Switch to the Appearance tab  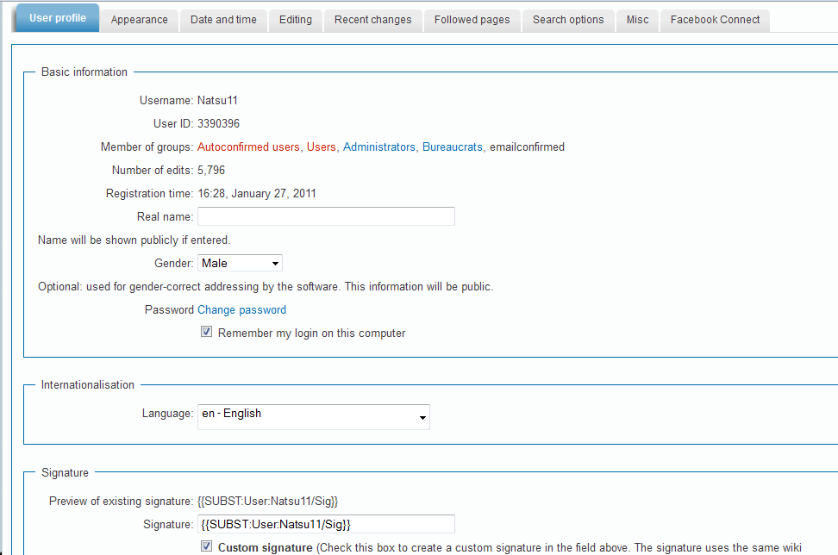point(140,20)
